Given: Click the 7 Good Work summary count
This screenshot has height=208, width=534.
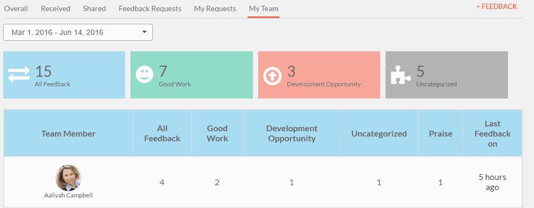Looking at the screenshot, I should tap(163, 71).
